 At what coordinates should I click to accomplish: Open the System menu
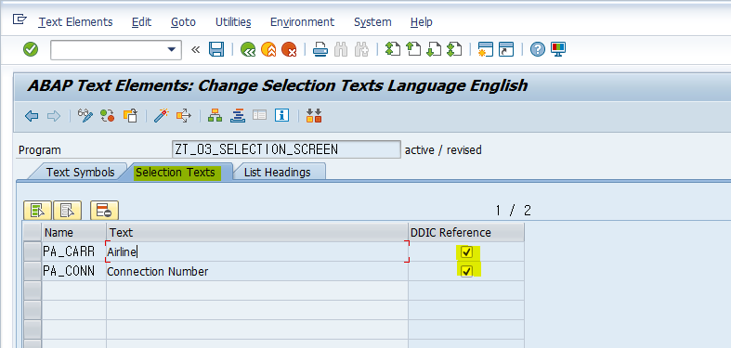pos(372,22)
